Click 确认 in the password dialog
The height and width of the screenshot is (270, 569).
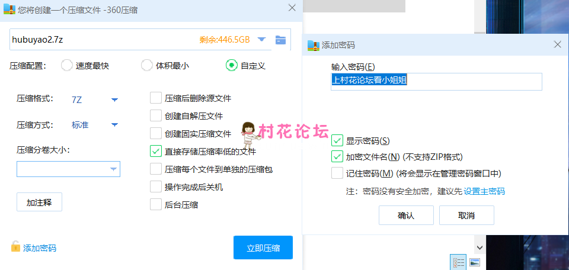click(406, 216)
